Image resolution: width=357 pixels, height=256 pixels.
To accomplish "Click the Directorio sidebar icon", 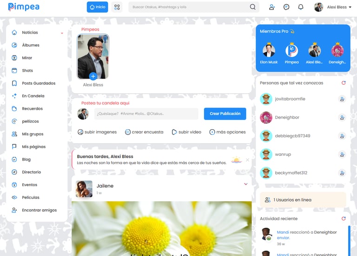I will 14,172.
